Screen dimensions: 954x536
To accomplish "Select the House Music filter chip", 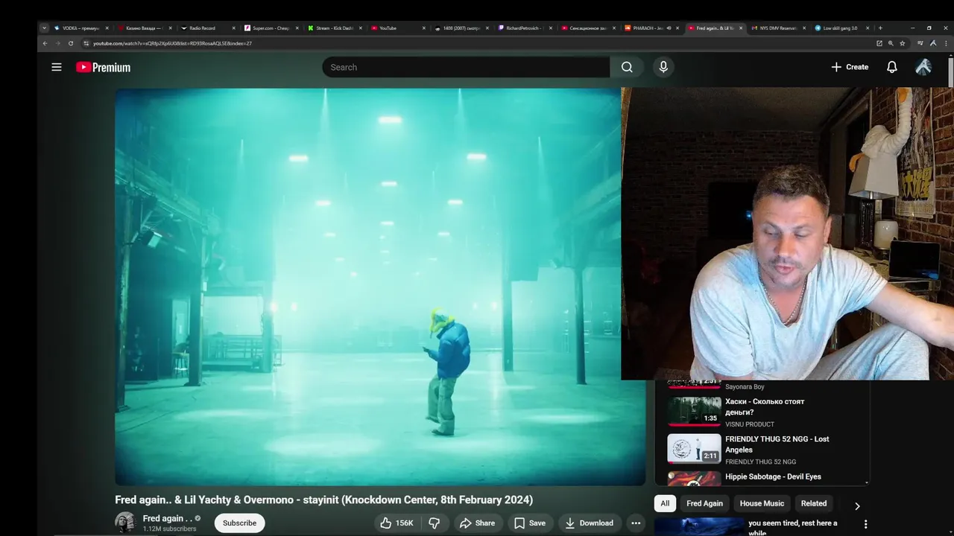I will 762,503.
